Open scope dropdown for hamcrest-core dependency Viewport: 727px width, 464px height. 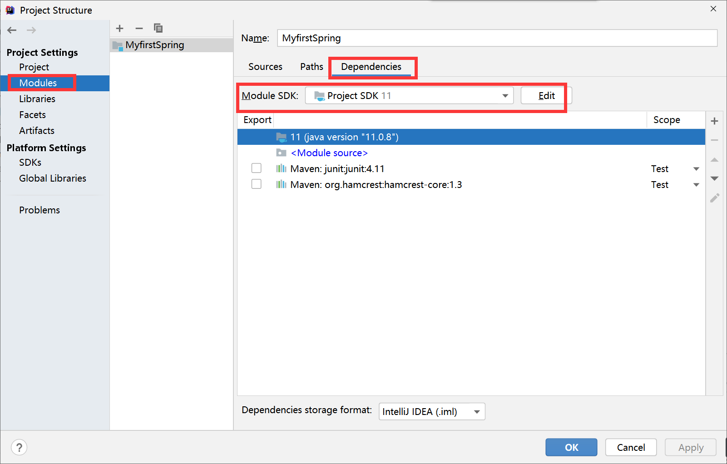point(696,185)
